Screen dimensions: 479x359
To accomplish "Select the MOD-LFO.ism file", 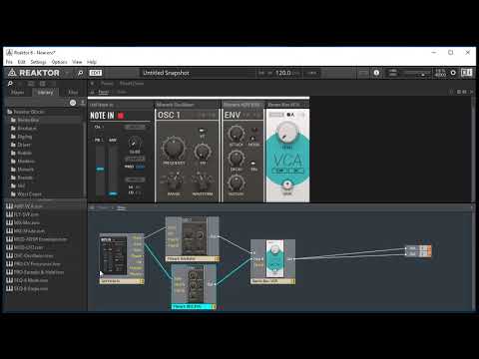I will tap(28, 247).
